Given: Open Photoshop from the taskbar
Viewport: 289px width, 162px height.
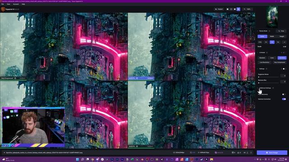Looking at the screenshot, I should tap(112, 159).
